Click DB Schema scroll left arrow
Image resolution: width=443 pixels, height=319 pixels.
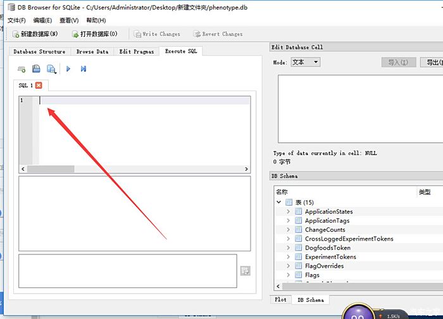pos(278,286)
